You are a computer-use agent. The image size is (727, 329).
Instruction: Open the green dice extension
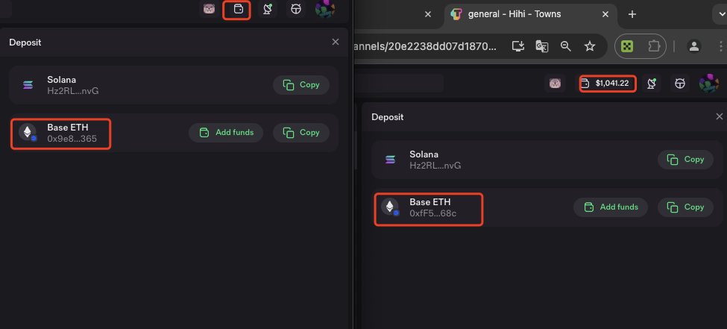pyautogui.click(x=628, y=46)
